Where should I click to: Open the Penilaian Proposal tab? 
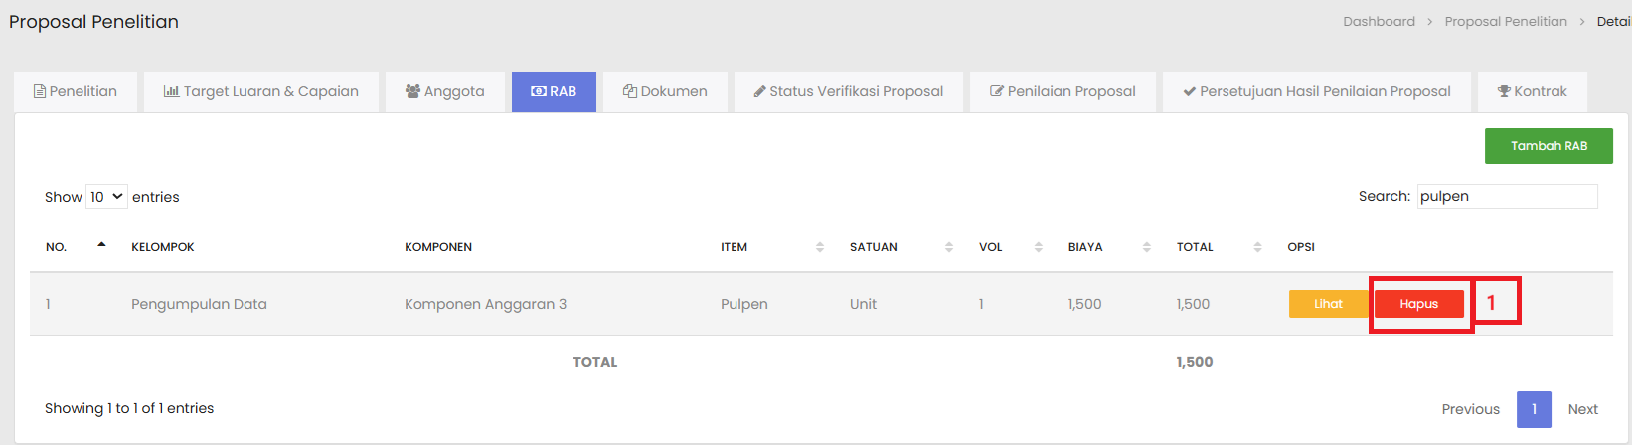coord(1063,91)
